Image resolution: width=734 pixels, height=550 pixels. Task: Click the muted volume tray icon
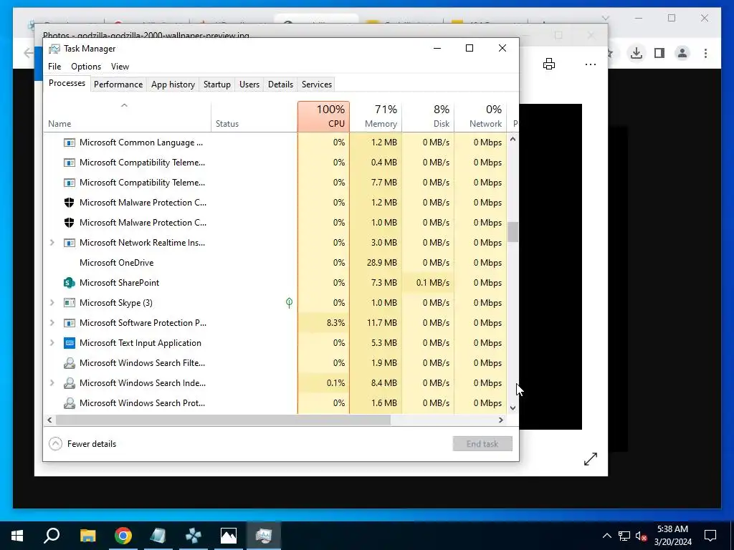click(642, 536)
